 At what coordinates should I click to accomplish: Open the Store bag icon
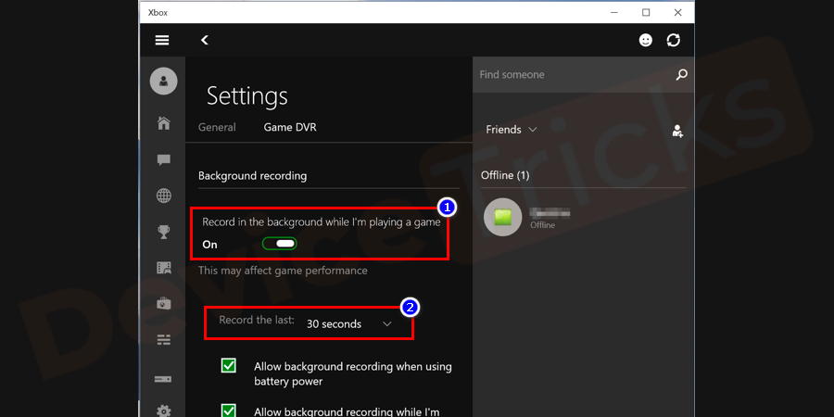(164, 303)
